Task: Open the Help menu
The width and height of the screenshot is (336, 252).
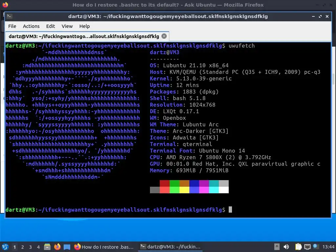Action: tap(84, 26)
